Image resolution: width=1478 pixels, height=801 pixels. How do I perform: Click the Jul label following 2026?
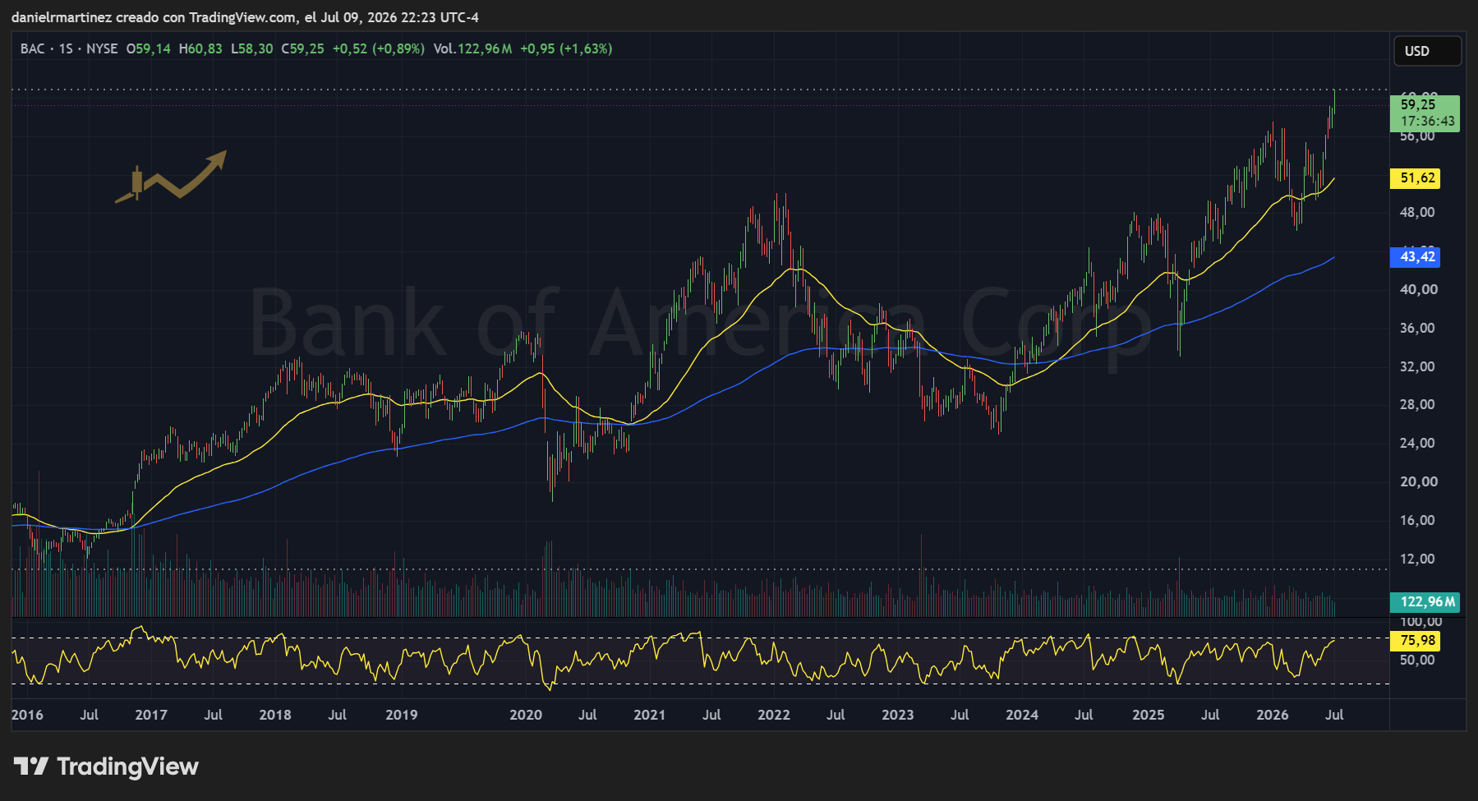coord(1334,715)
